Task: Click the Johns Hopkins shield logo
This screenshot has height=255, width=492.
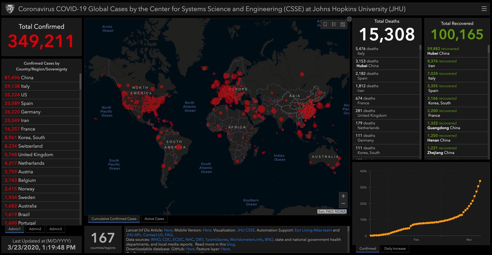Action: pos(10,9)
